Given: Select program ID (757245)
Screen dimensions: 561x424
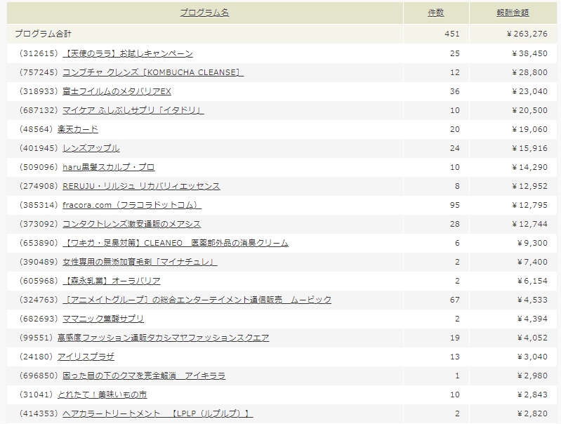Looking at the screenshot, I should (38, 72).
